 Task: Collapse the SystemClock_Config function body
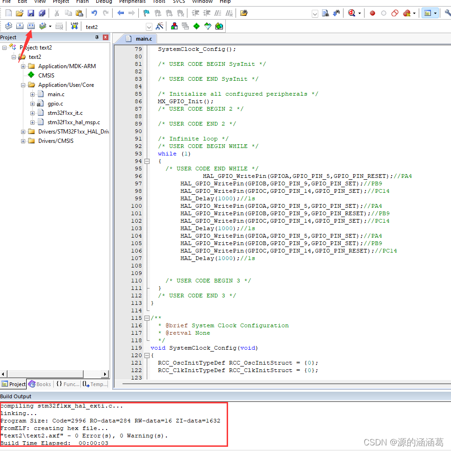147,355
